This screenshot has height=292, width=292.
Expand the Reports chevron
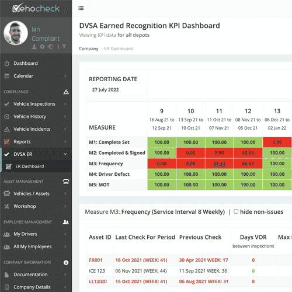pyautogui.click(x=65, y=141)
